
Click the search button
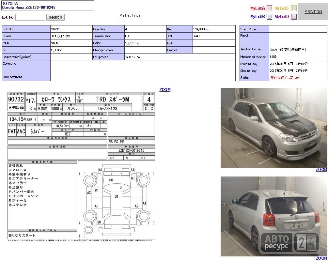56,17
